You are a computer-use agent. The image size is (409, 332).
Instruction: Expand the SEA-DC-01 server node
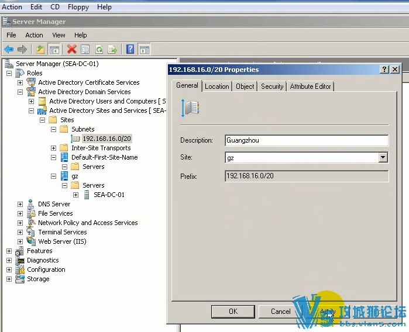[75, 195]
